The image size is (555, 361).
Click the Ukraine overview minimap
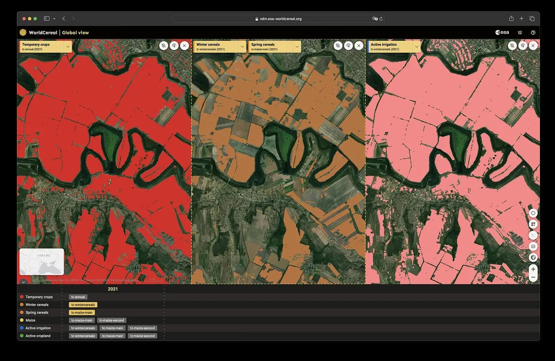41,262
